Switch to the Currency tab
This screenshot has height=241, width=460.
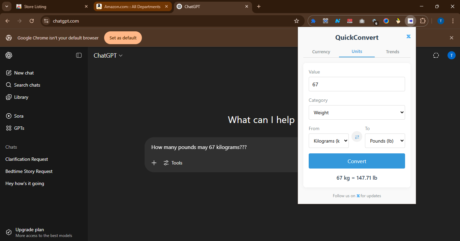point(321,52)
